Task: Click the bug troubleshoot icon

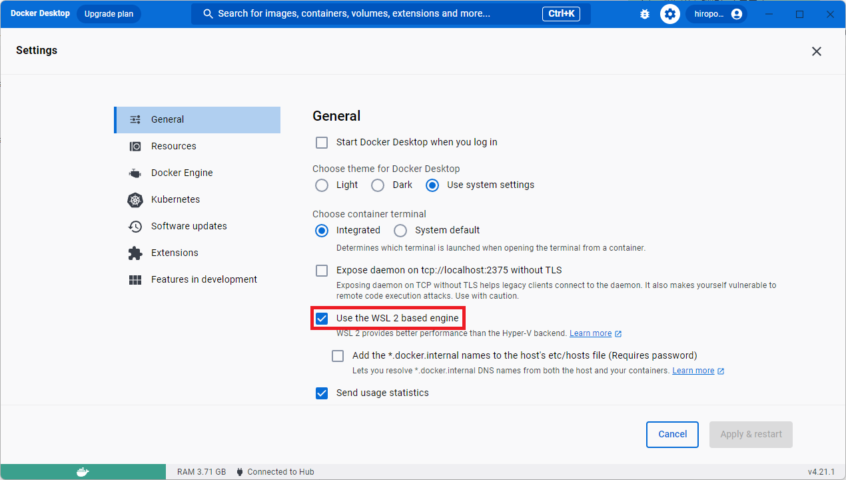Action: coord(644,14)
